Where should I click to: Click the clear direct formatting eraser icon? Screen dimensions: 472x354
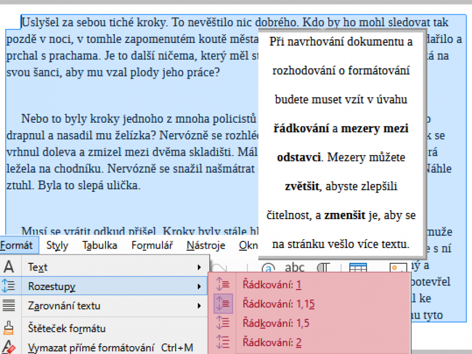pyautogui.click(x=8, y=347)
